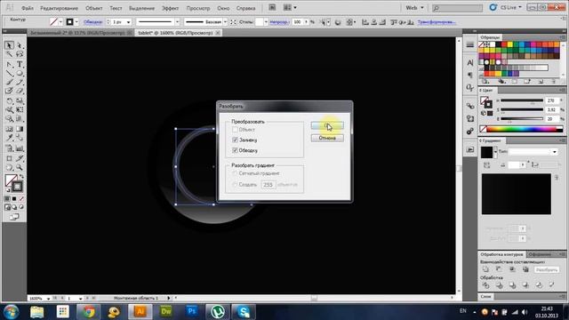Select the Type tool

pos(20,65)
